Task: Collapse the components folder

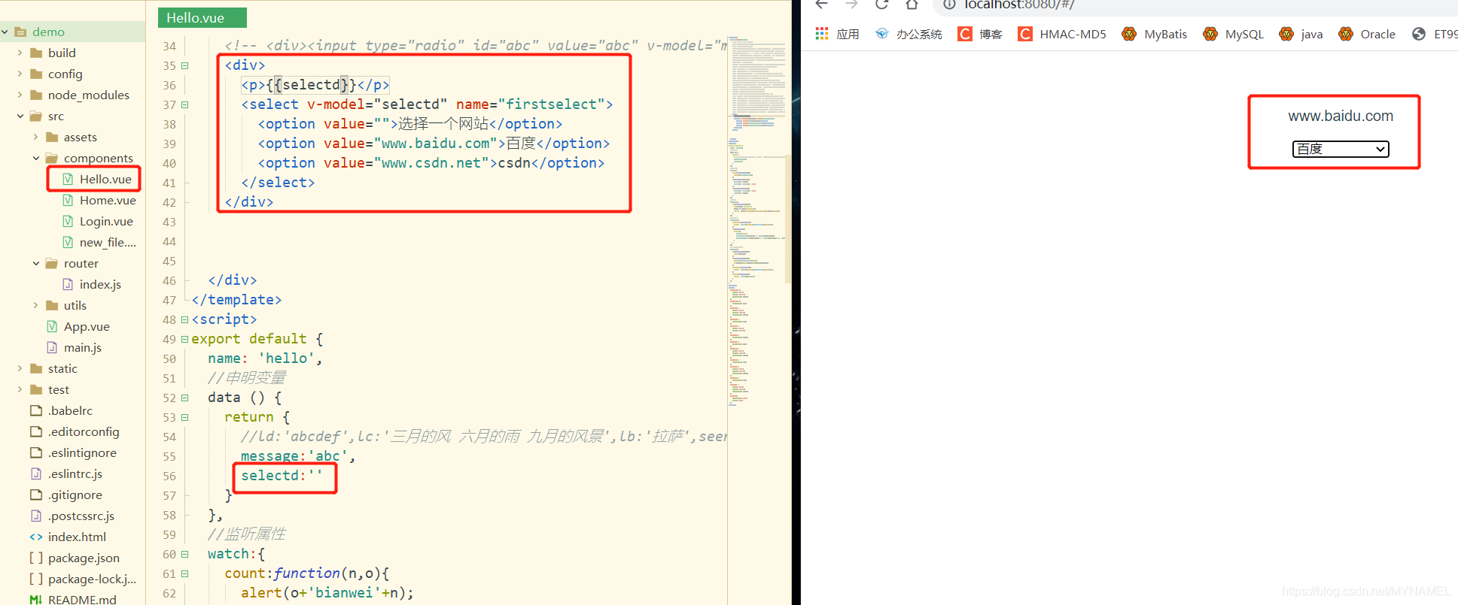Action: 36,158
